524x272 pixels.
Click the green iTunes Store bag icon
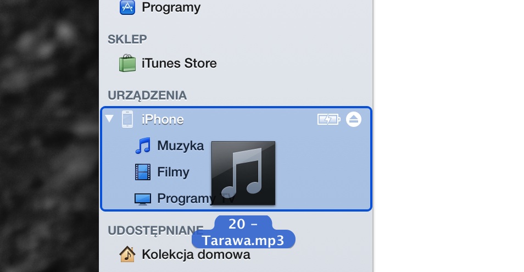tap(127, 63)
